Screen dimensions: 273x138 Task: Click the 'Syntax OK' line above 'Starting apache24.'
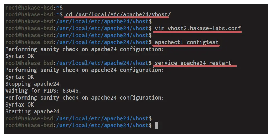tap(19, 105)
